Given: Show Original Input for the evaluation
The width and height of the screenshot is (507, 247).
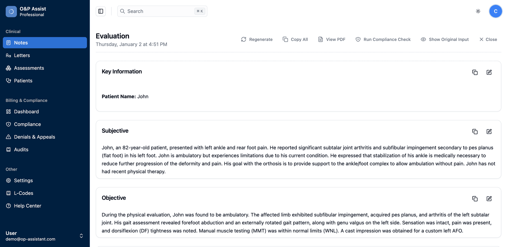Looking at the screenshot, I should pos(445,39).
